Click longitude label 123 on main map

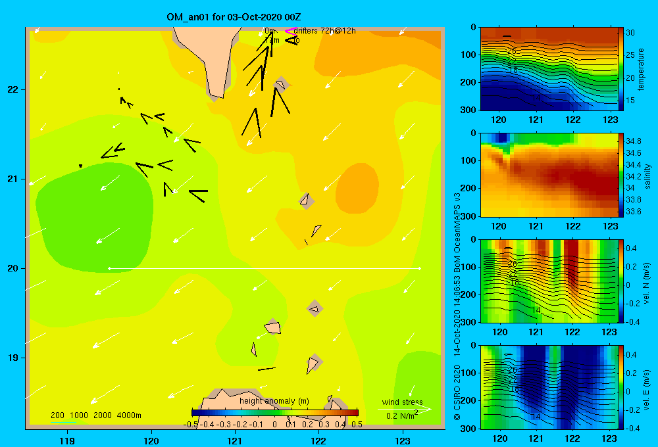(403, 440)
